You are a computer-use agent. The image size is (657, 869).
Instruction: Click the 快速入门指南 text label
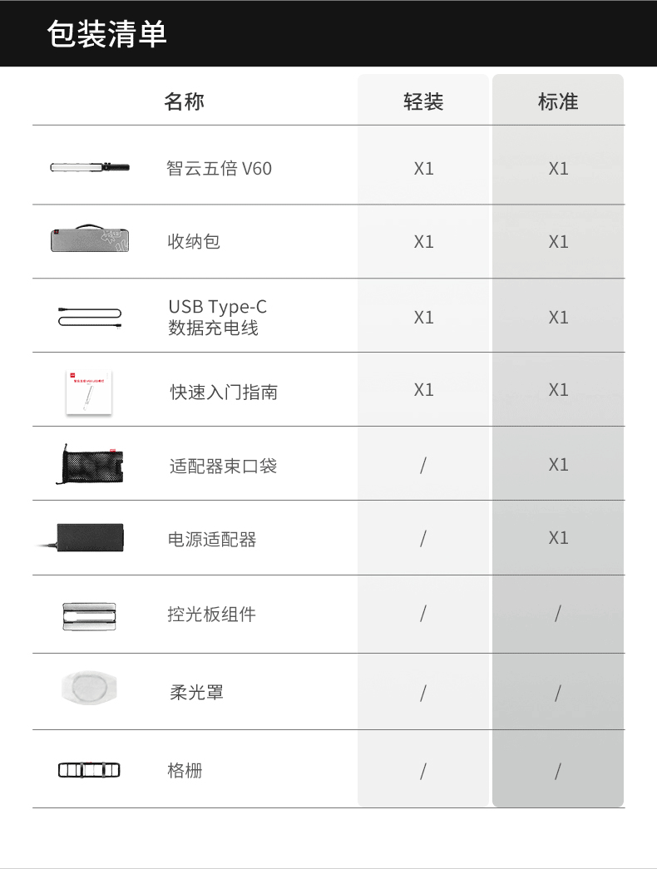coord(224,393)
